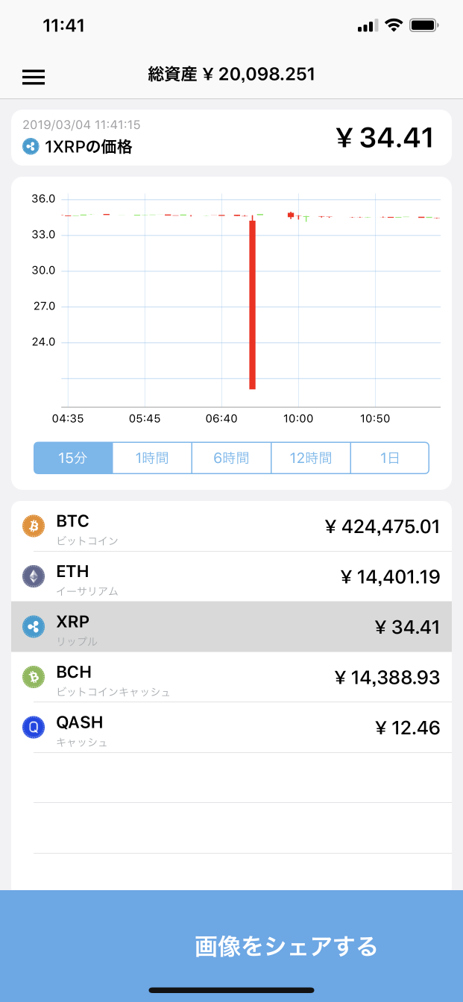Open the hamburger menu
463x1002 pixels.
point(34,77)
